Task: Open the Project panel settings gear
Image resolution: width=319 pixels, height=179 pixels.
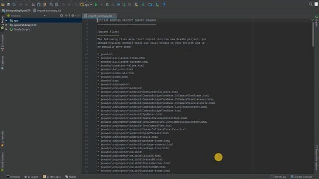Action: 73,15
